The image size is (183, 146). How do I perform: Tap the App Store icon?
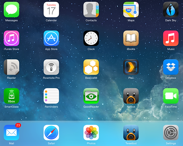point(51,38)
